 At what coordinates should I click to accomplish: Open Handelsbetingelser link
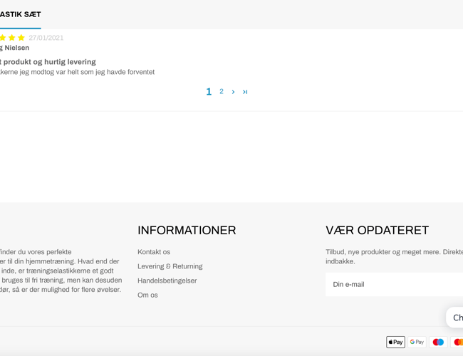coord(167,281)
